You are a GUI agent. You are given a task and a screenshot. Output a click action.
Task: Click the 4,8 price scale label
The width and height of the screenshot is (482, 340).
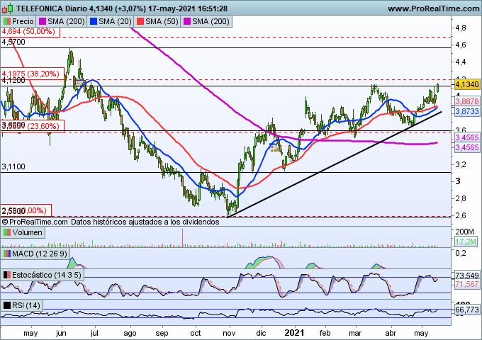pyautogui.click(x=461, y=28)
